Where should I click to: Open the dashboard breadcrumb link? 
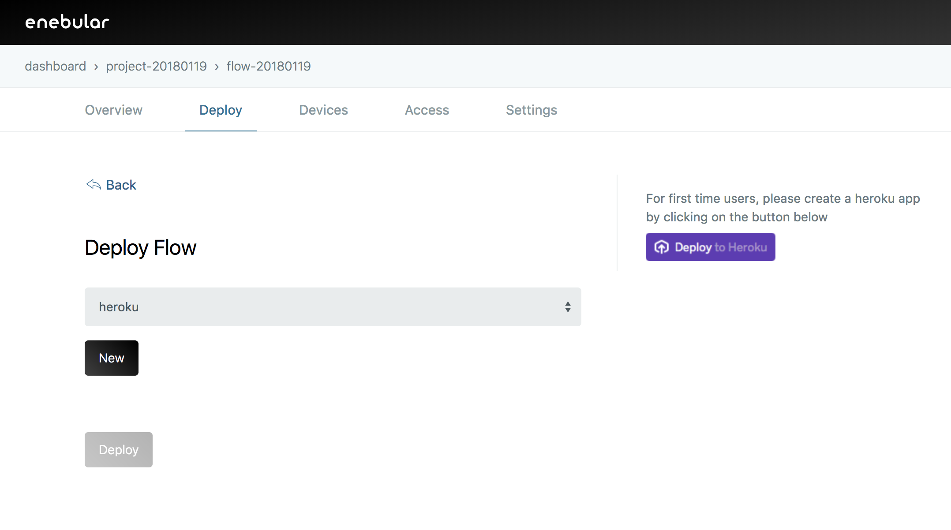click(x=56, y=66)
